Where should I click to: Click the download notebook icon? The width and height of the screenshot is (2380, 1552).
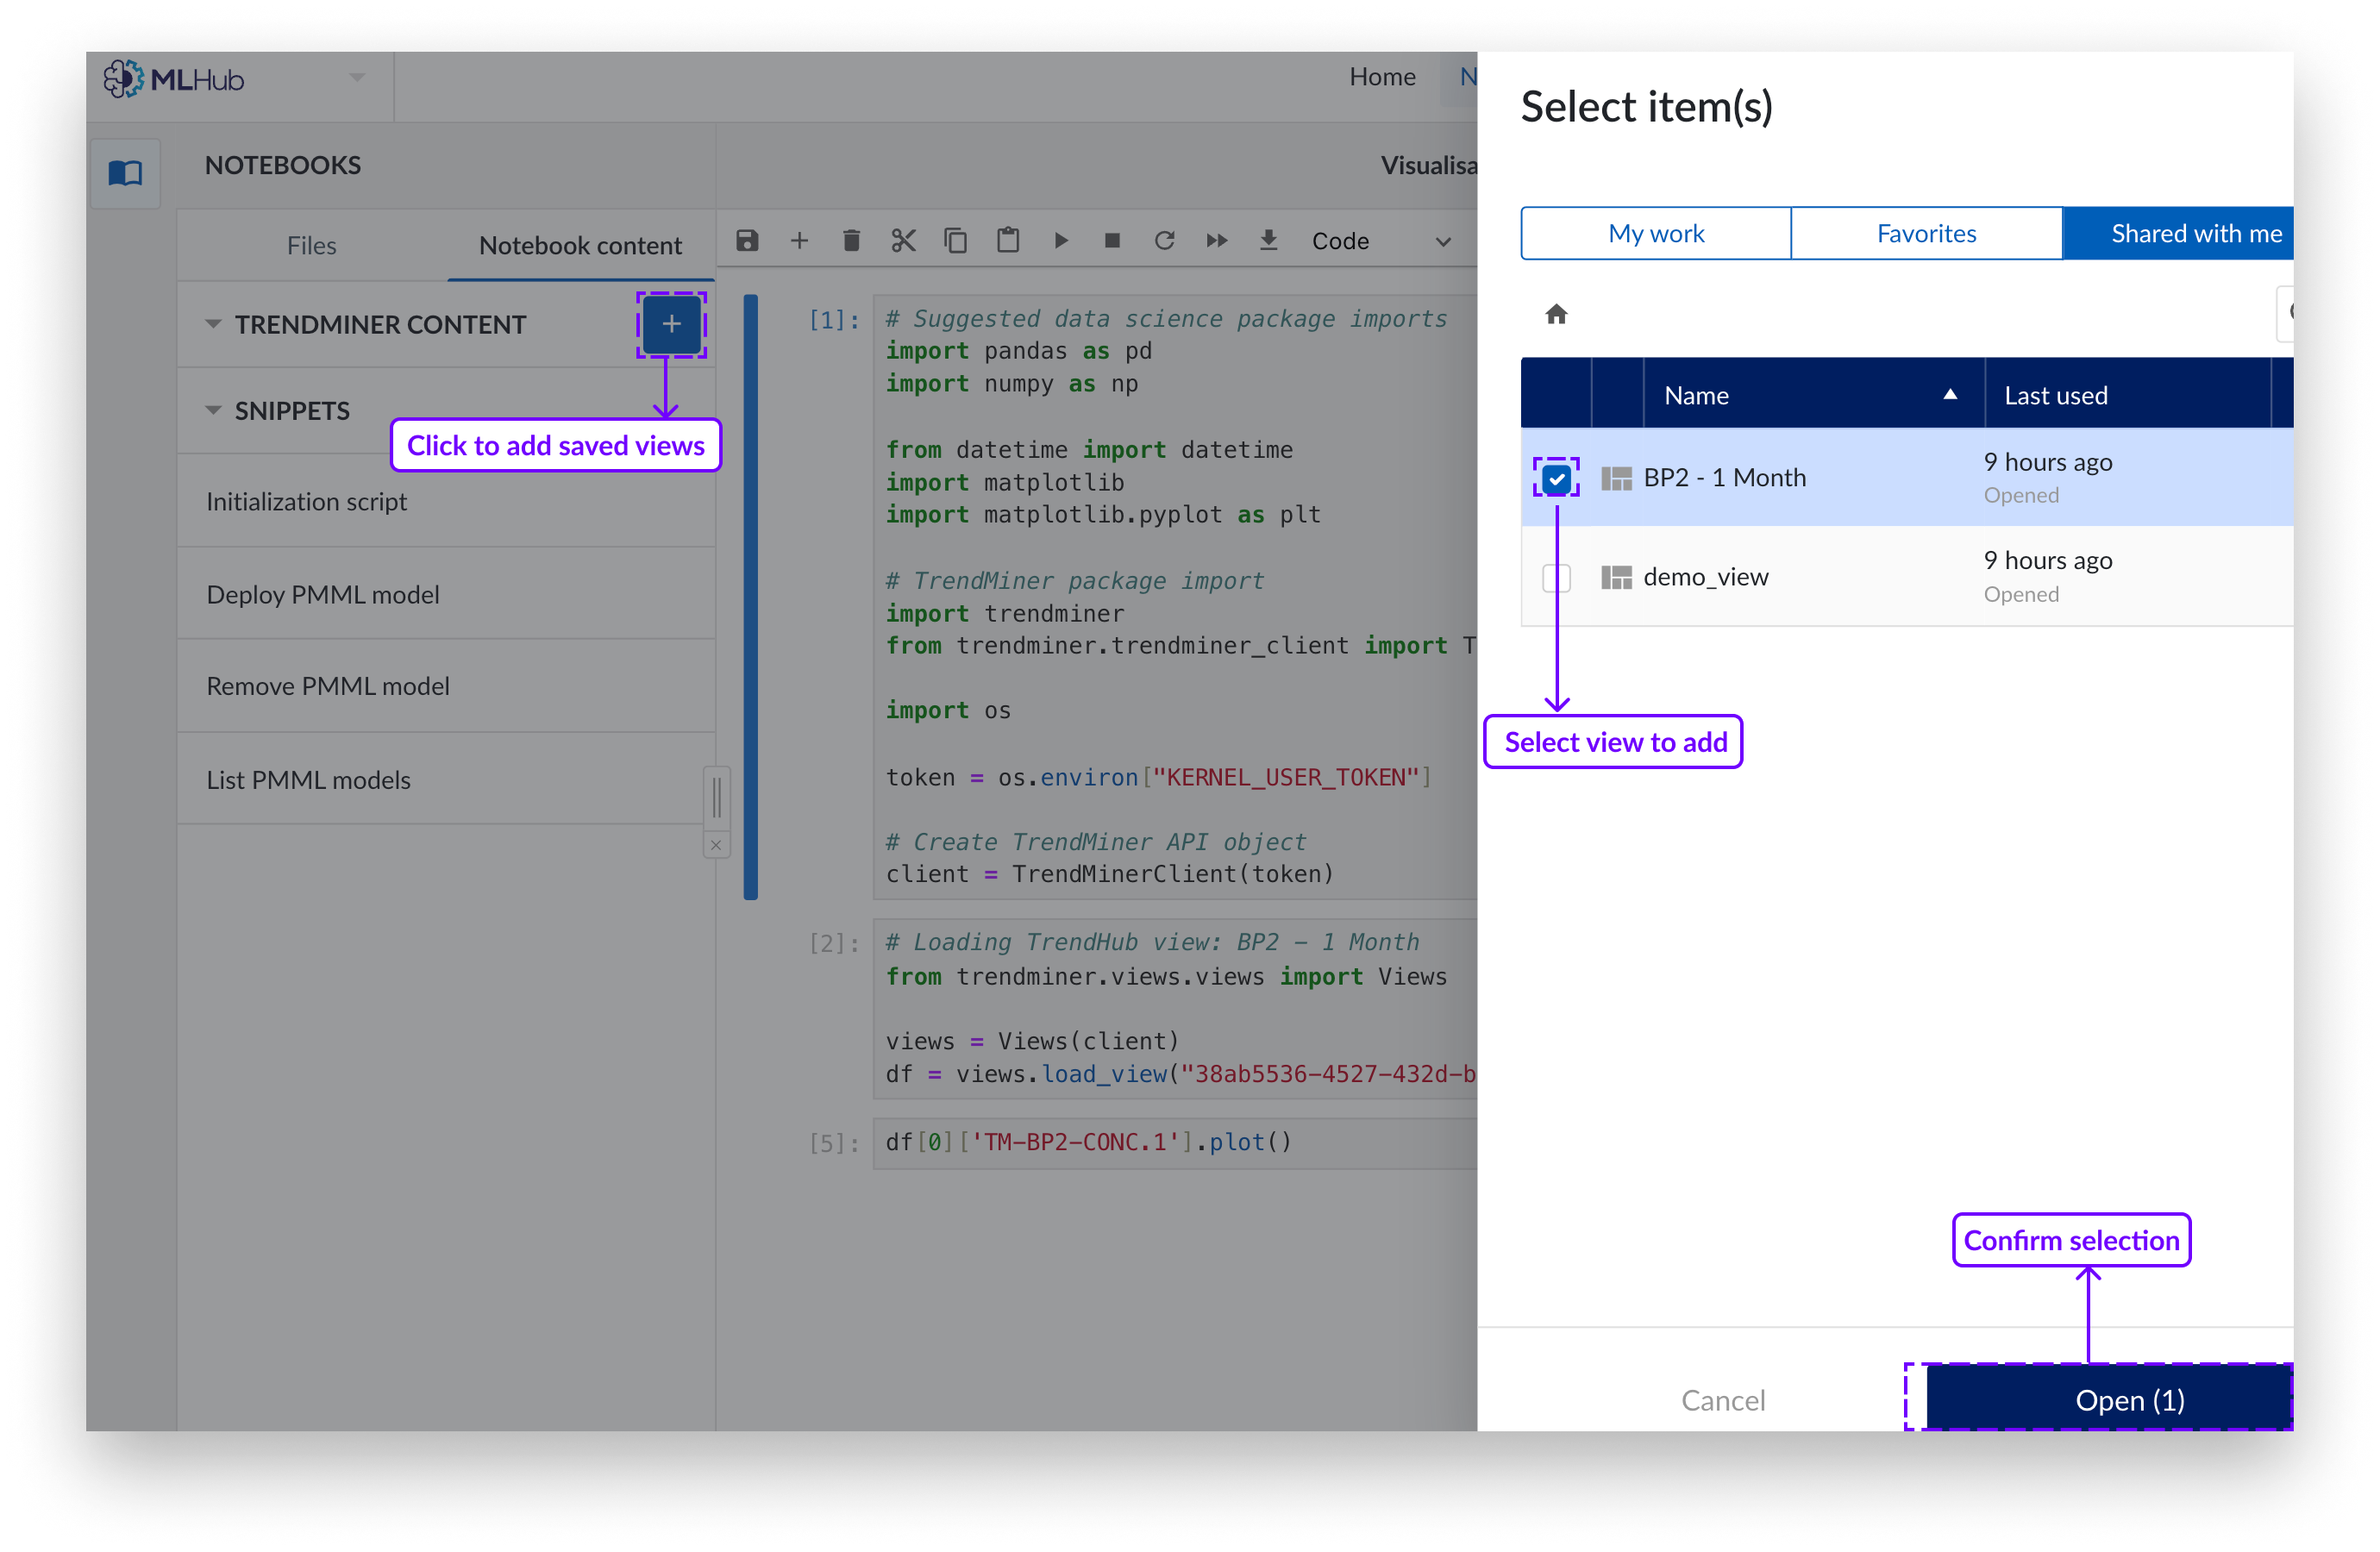click(x=1268, y=241)
